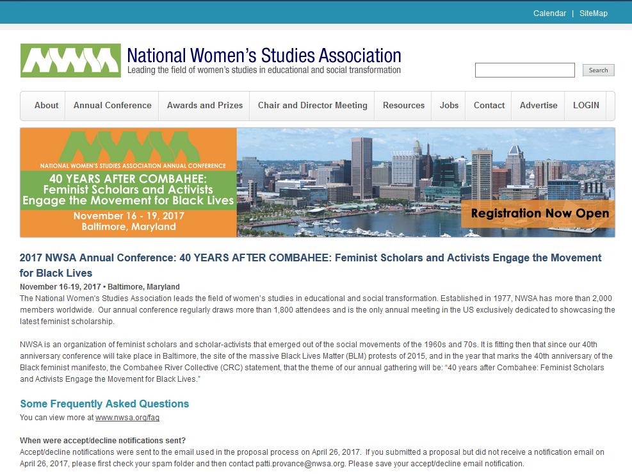Click LOGIN in the navigation bar

click(586, 106)
